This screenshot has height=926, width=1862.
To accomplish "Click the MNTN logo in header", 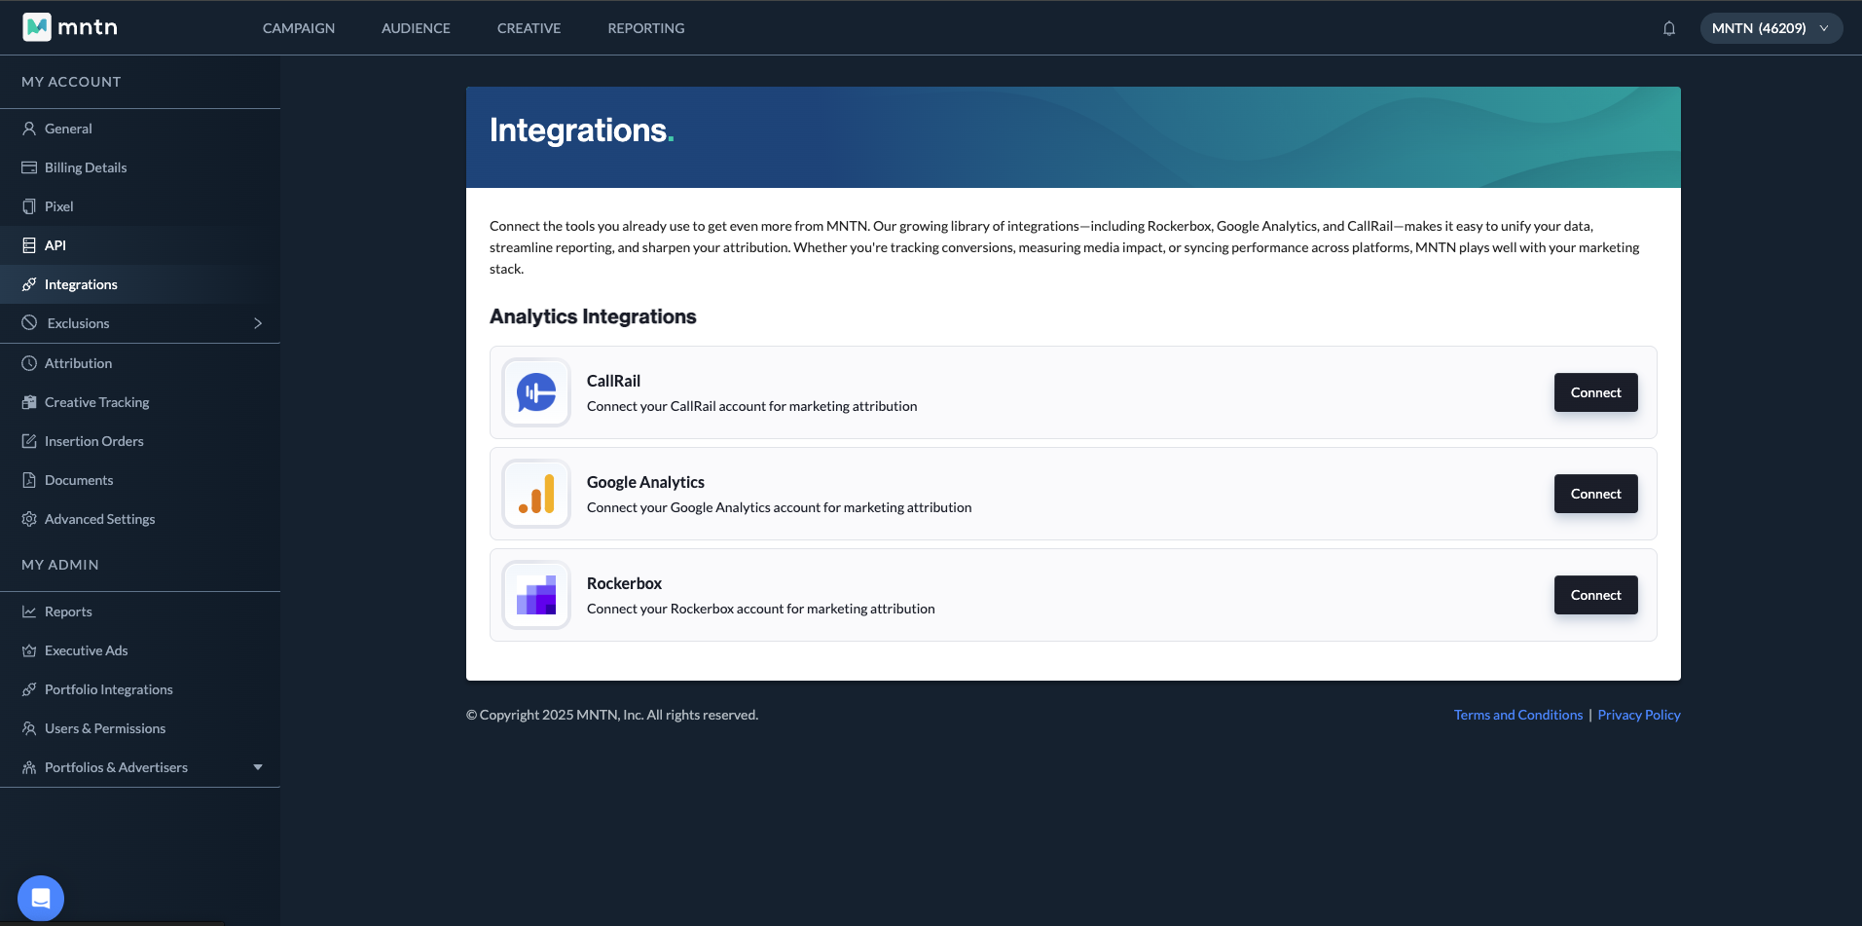I will (70, 27).
